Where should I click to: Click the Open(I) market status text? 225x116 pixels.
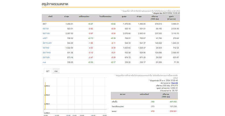click(x=174, y=83)
